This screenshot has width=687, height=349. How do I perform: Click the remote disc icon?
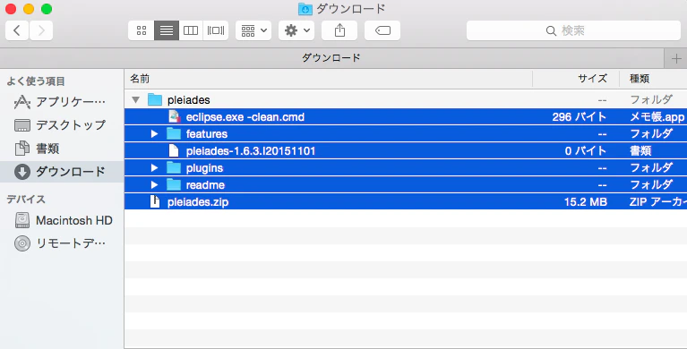[x=21, y=243]
